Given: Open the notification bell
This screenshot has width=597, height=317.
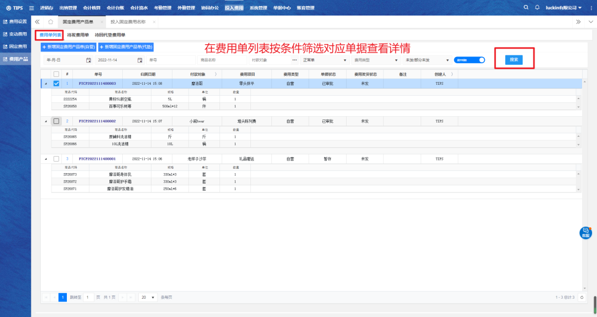Looking at the screenshot, I should [x=537, y=8].
